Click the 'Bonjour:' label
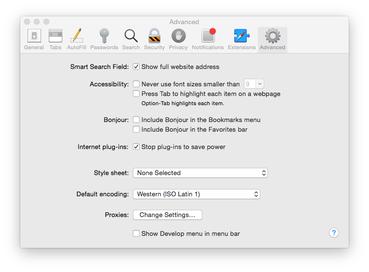The image size is (369, 272). tap(116, 120)
